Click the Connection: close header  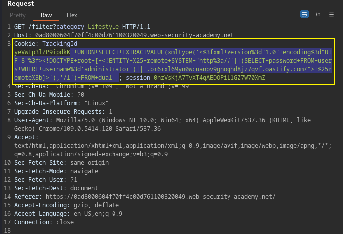click(44, 222)
